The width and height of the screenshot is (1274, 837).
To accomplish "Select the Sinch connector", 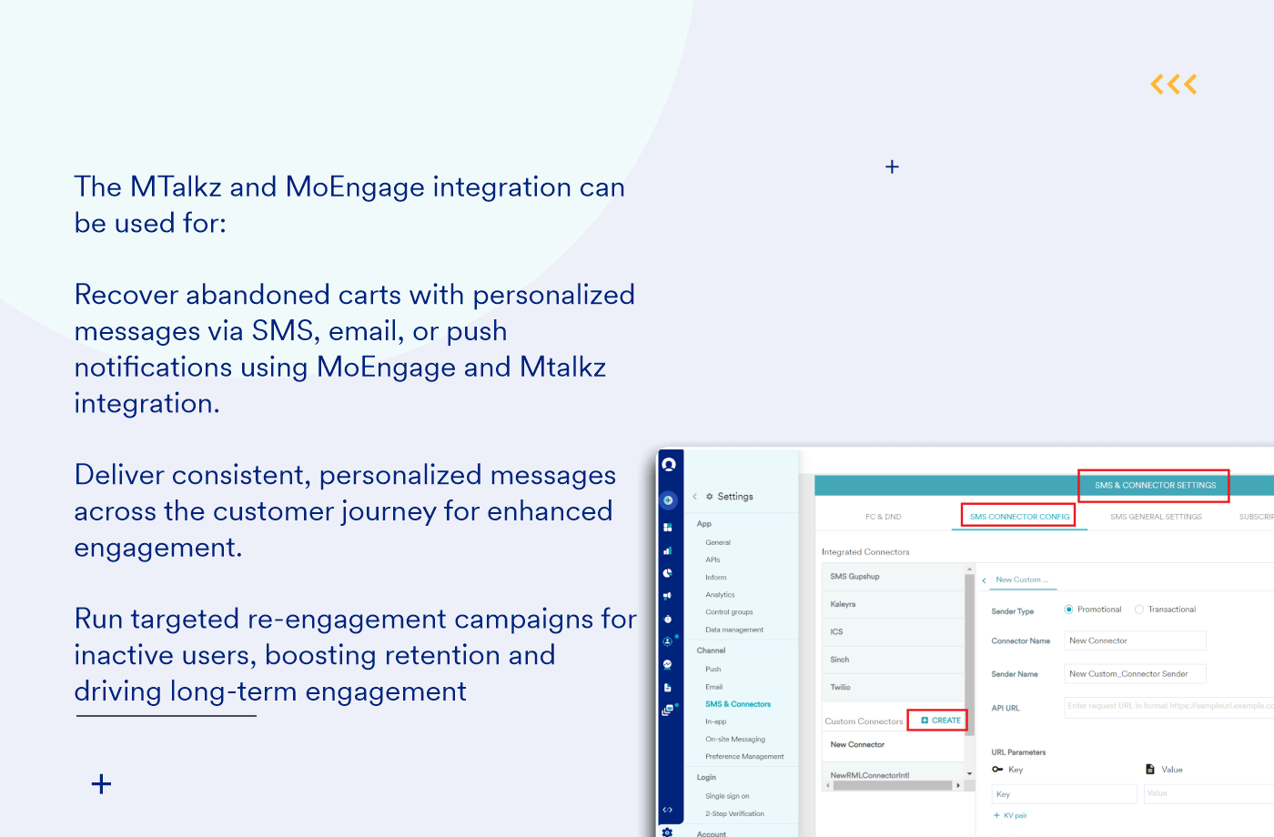I will (893, 660).
